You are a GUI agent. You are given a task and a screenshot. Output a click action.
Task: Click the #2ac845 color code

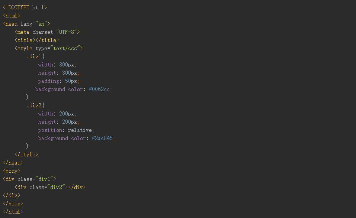(x=102, y=138)
